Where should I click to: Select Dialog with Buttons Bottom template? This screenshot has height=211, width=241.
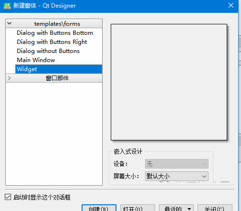55,33
